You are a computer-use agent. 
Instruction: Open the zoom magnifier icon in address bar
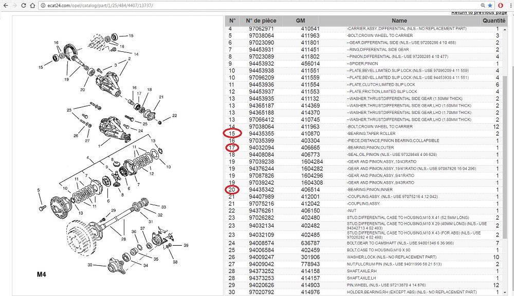pyautogui.click(x=482, y=5)
